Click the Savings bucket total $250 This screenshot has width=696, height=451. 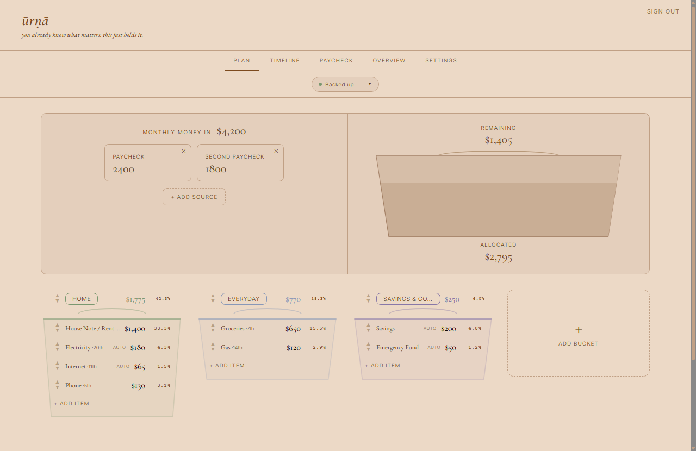(452, 299)
